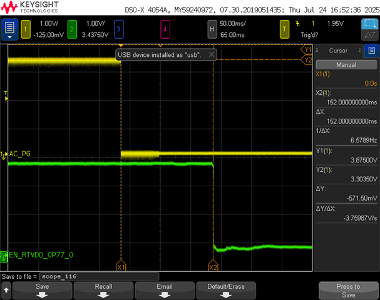Click the Y2 cursor marker flag
The width and height of the screenshot is (380, 300).
(x=306, y=60)
